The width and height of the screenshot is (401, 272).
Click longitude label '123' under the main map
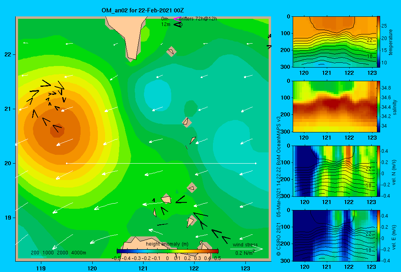[x=245, y=268]
